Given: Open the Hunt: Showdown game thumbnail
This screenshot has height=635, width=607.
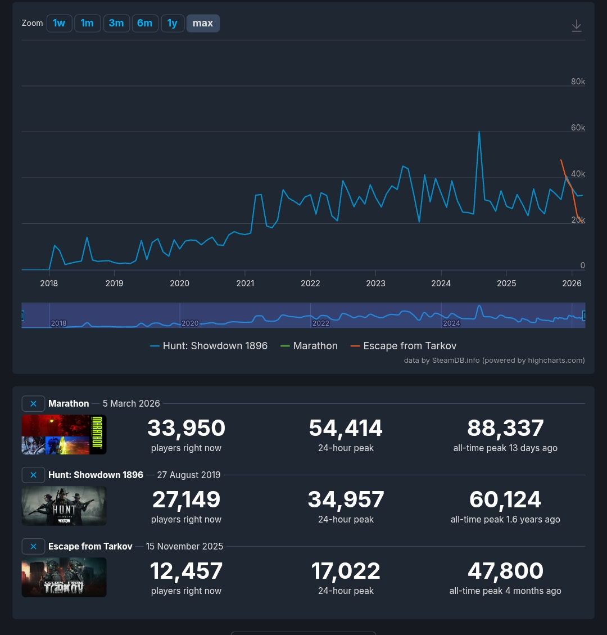Looking at the screenshot, I should point(64,506).
